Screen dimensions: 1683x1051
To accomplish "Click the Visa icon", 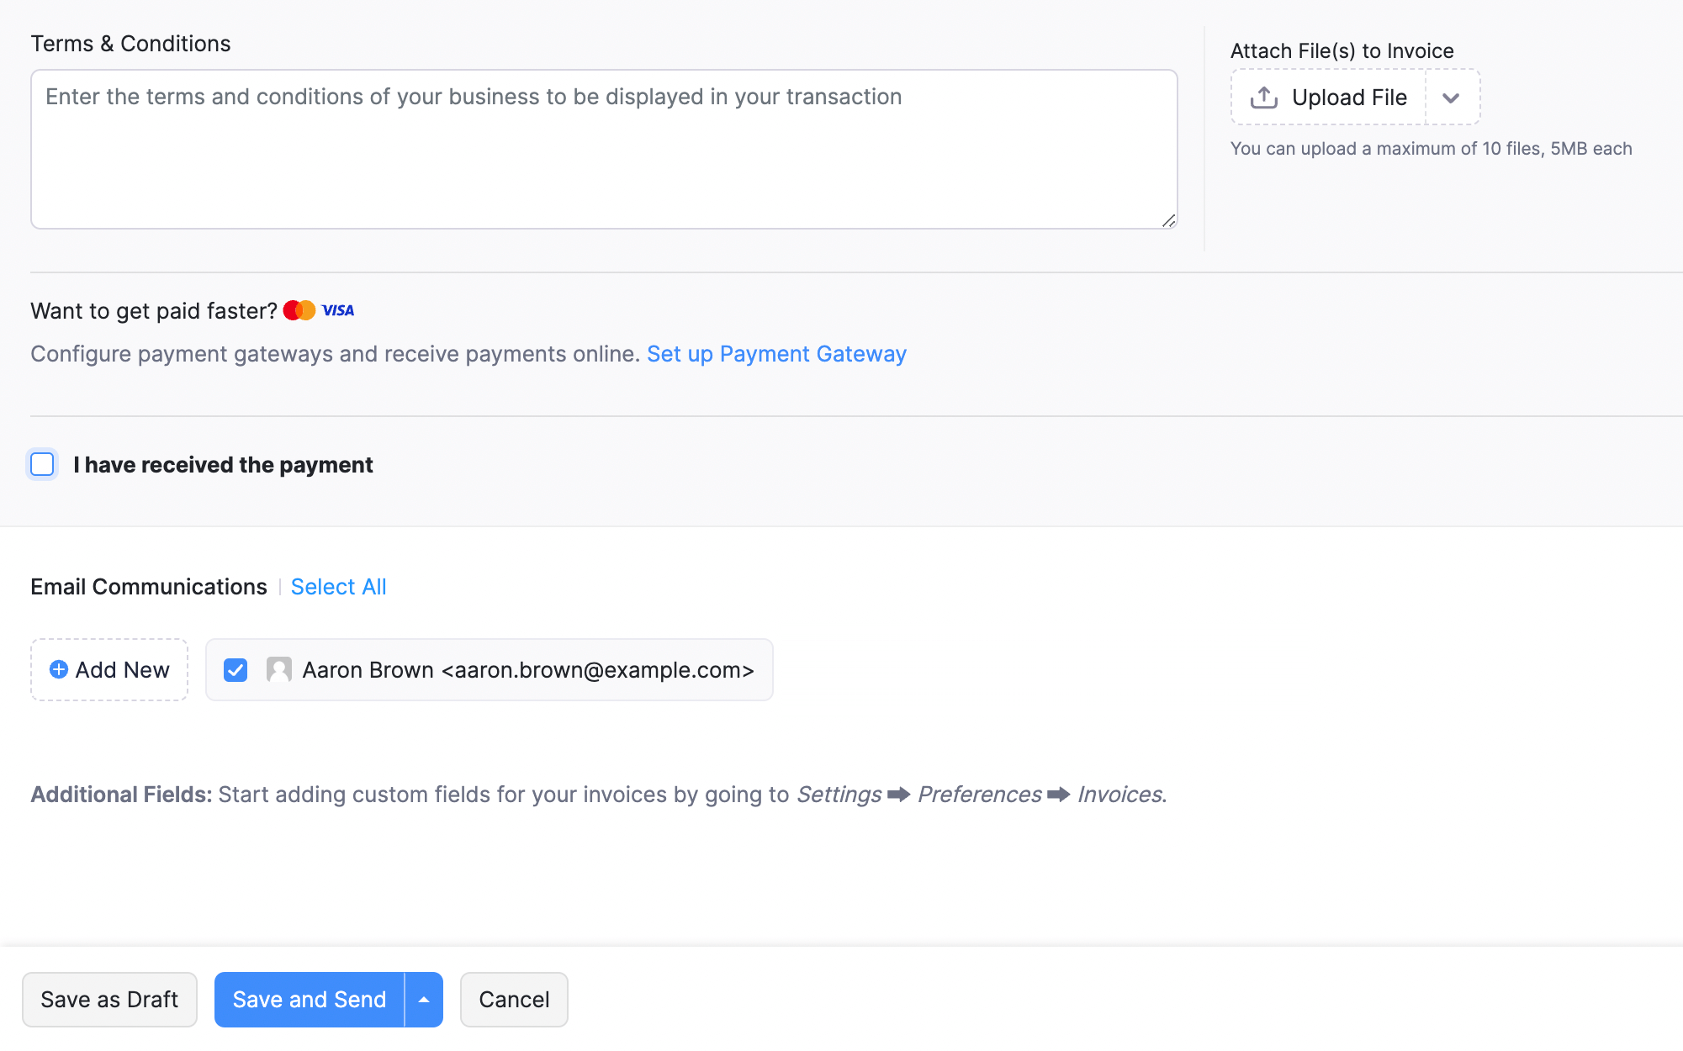I will 336,310.
